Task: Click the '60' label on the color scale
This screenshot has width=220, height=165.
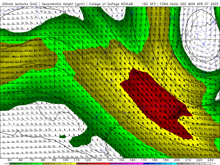Action: pos(21,160)
